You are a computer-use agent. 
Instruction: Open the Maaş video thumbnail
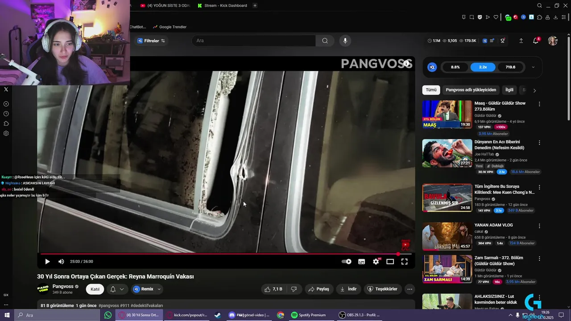(447, 114)
